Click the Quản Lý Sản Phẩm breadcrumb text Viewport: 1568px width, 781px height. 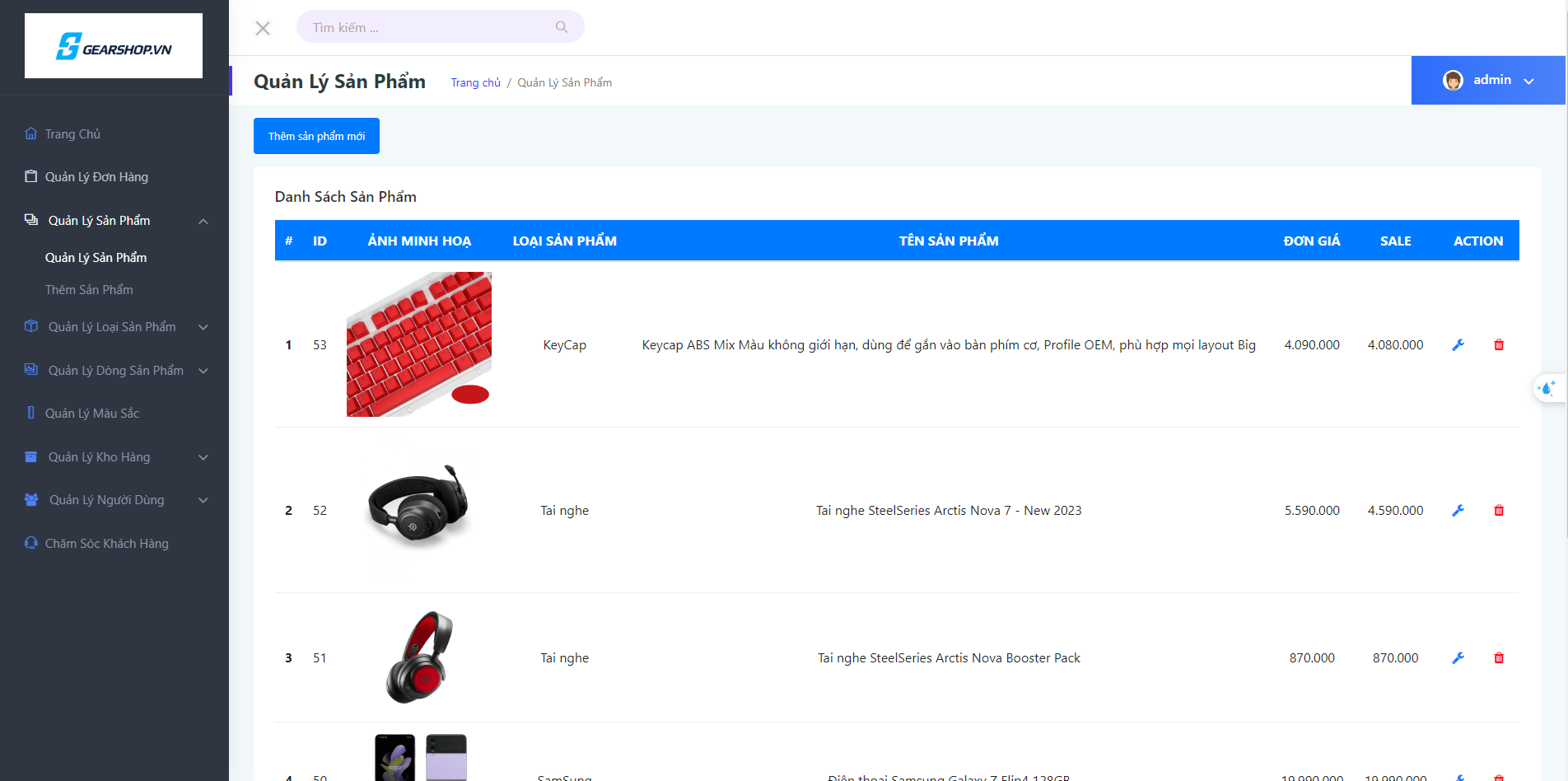[x=565, y=82]
